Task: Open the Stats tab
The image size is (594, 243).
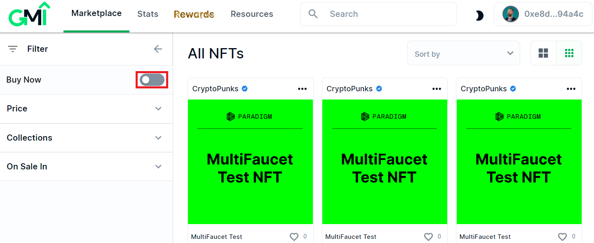Action: 148,14
